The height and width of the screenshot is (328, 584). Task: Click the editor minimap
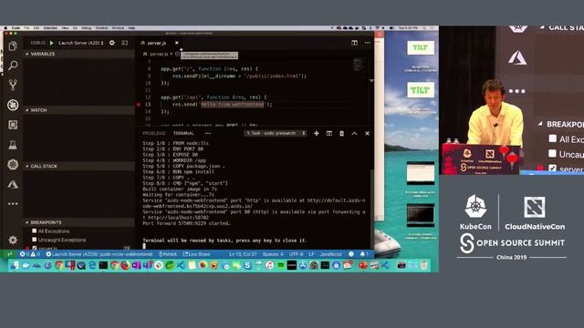(x=359, y=65)
